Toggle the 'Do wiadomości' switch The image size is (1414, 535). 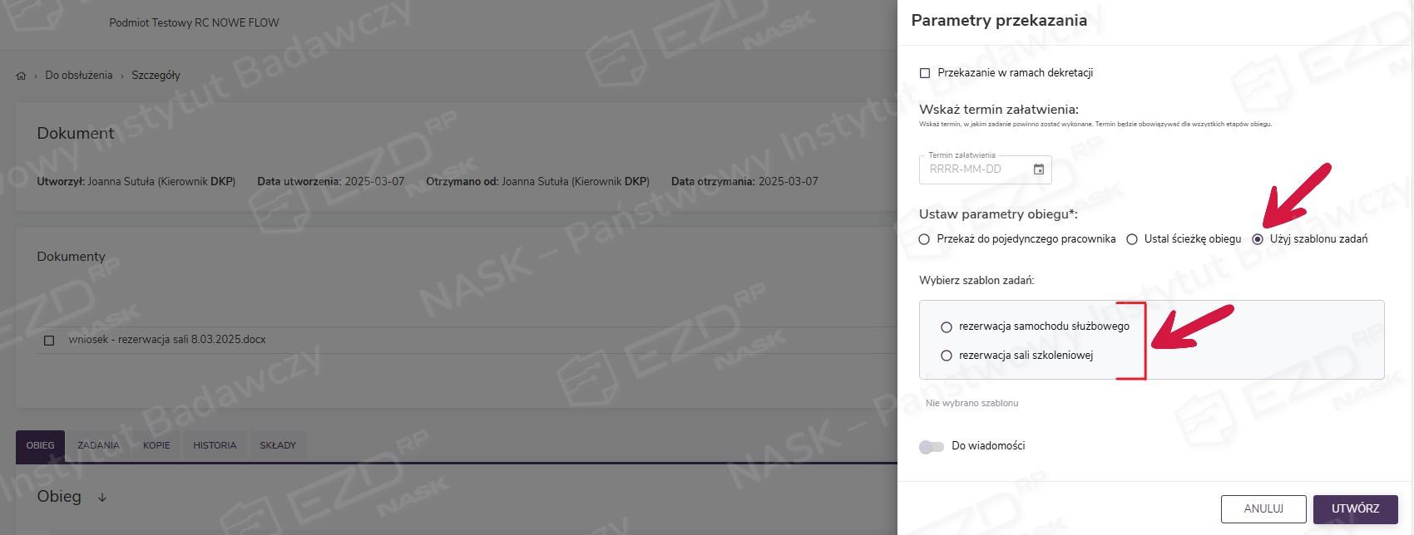932,447
